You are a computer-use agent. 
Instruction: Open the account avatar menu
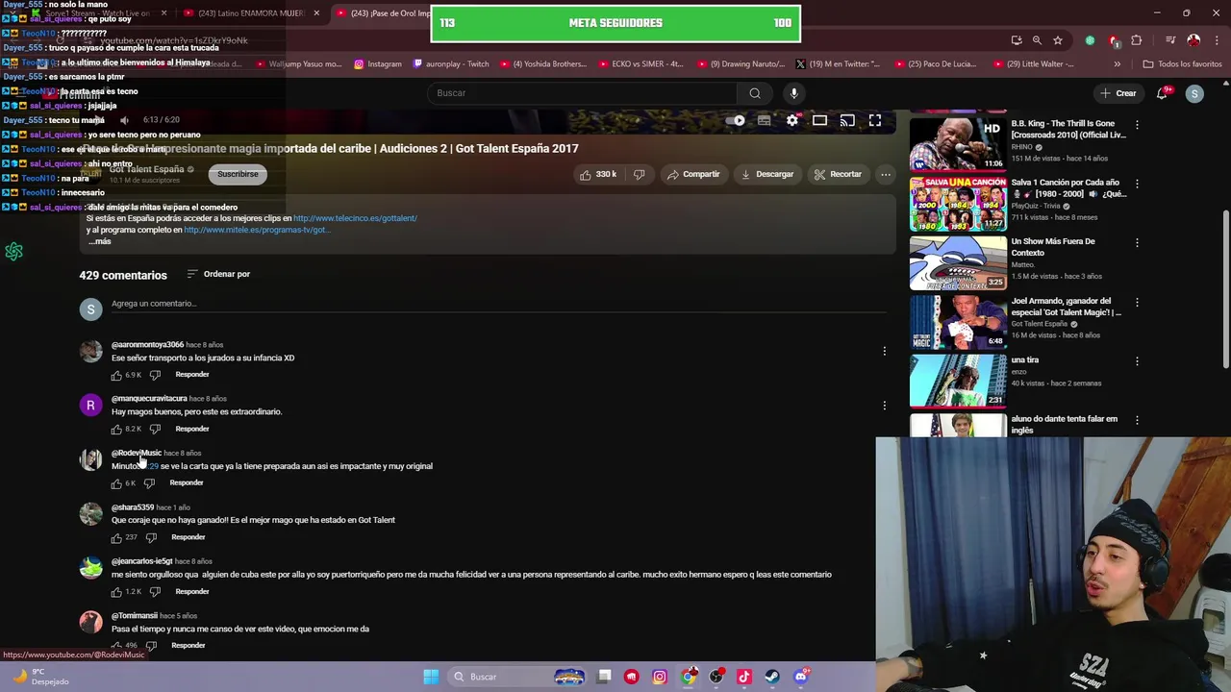point(1194,93)
